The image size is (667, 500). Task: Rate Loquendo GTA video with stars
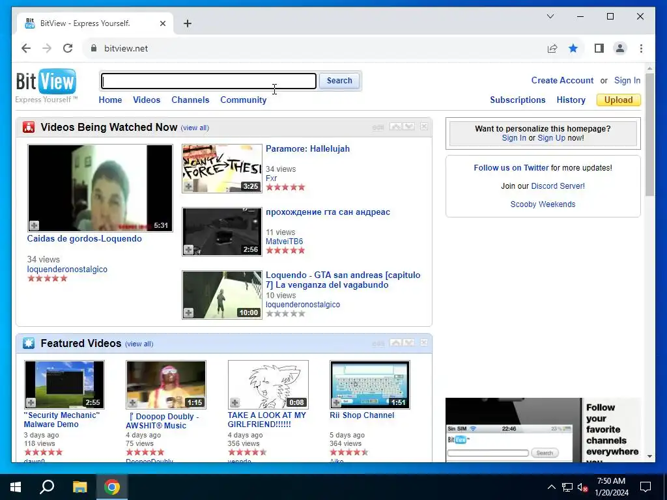285,314
